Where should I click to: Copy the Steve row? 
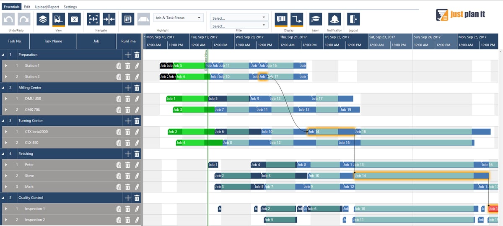(x=119, y=176)
